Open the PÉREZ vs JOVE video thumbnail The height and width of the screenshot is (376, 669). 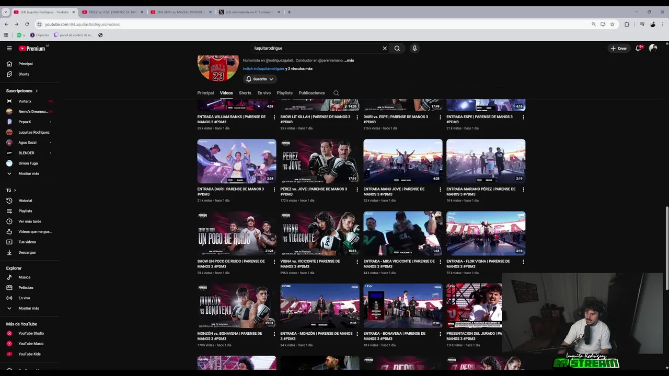point(320,161)
